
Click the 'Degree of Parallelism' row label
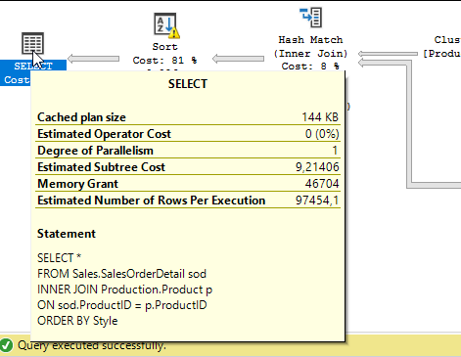coord(95,151)
